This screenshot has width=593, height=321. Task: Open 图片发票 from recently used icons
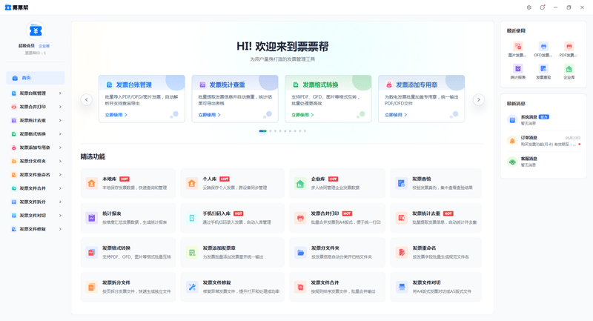click(517, 47)
